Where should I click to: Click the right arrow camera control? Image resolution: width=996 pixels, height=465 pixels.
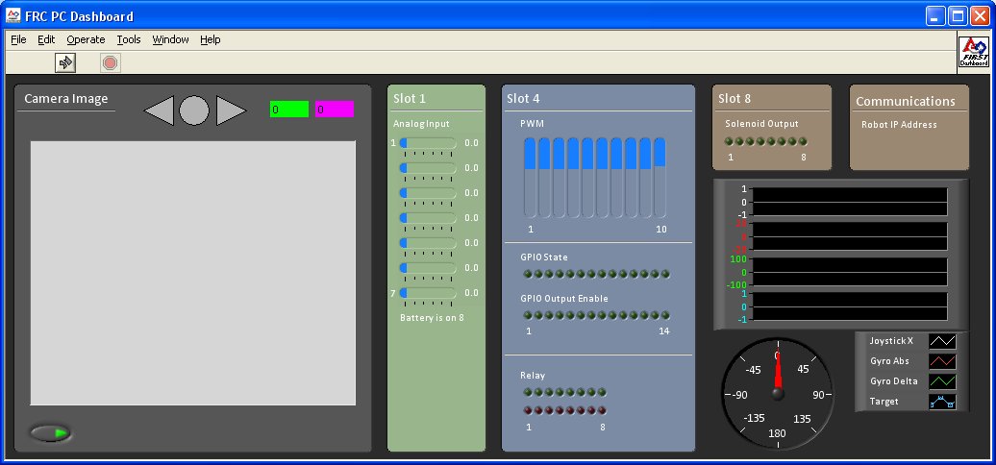point(231,110)
